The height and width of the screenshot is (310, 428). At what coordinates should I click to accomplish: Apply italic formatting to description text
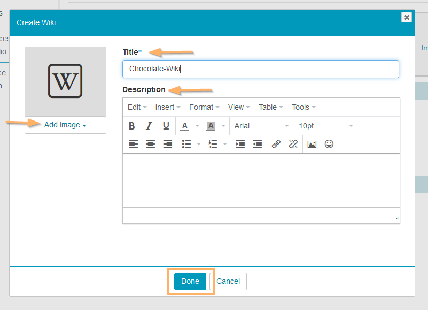(149, 126)
